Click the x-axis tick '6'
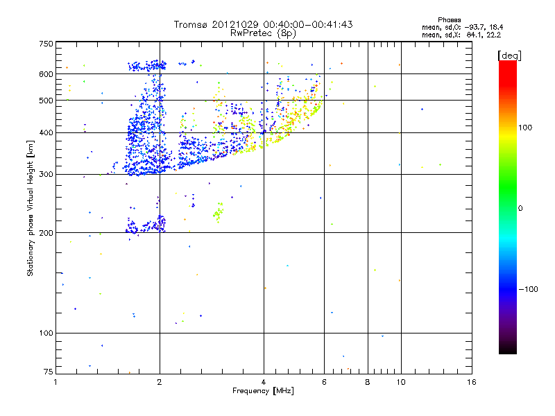This screenshot has height=416, width=555. click(324, 382)
